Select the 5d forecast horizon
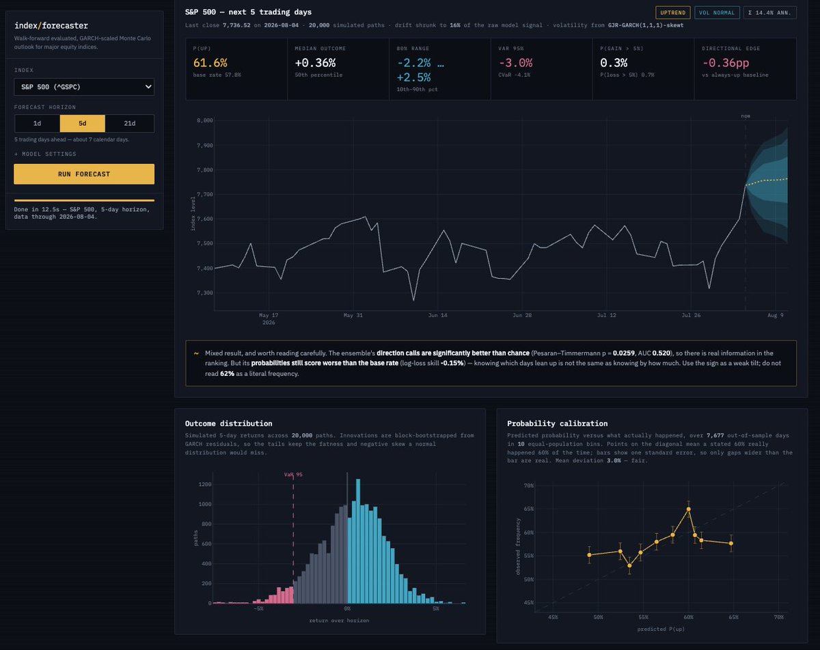 pos(83,123)
